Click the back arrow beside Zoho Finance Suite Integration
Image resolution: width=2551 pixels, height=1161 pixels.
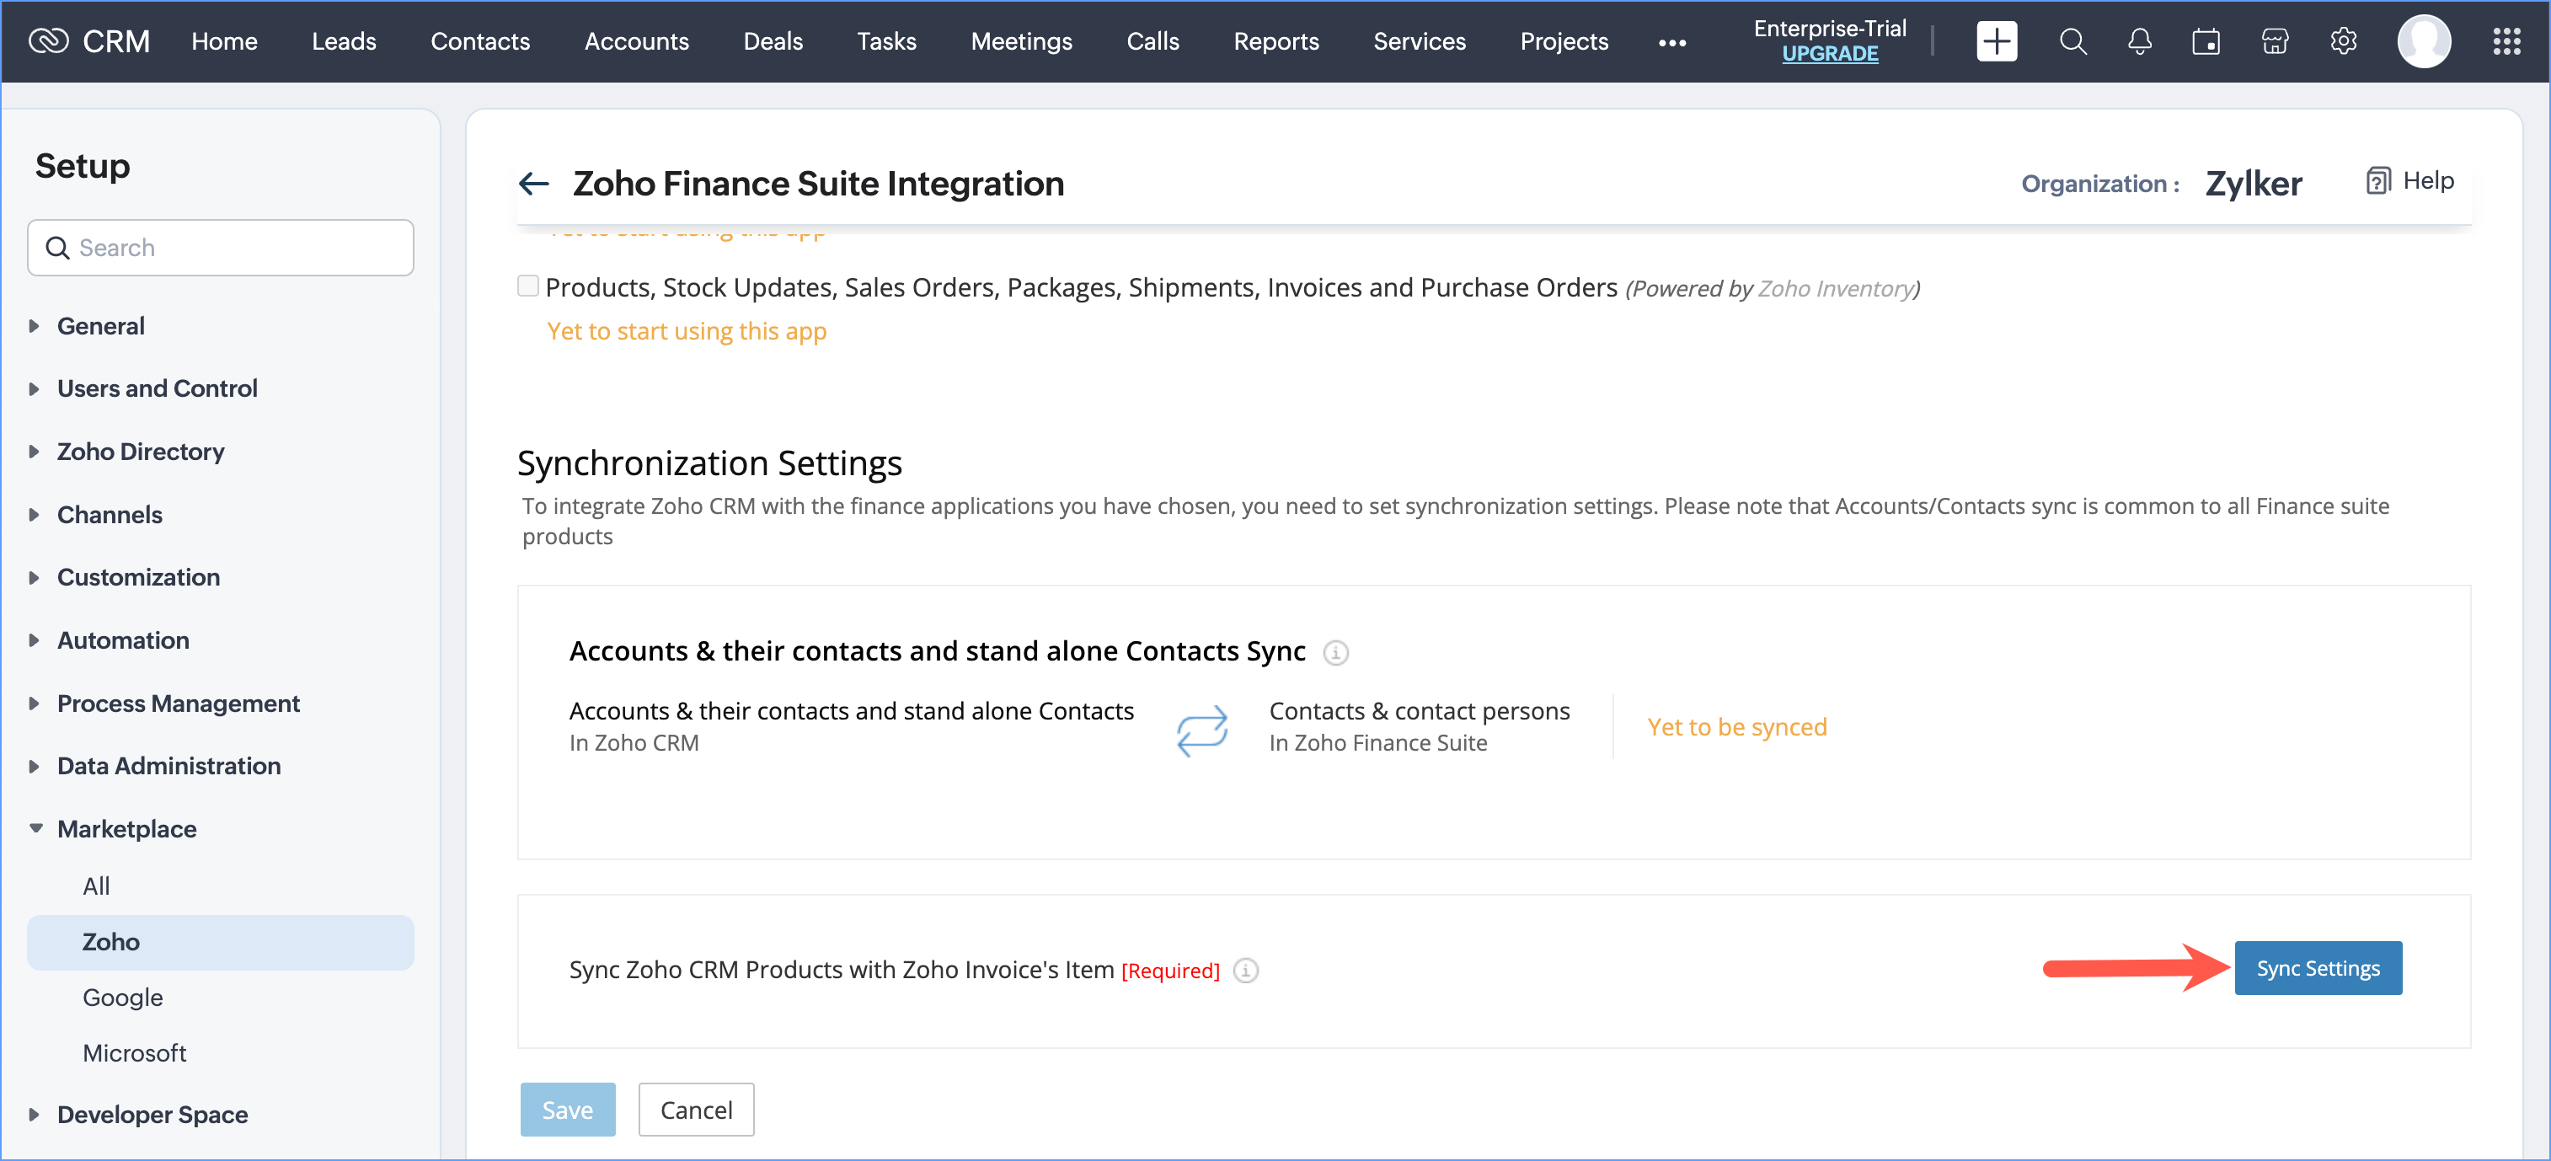pyautogui.click(x=534, y=184)
